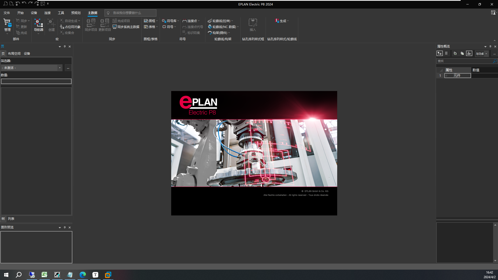Open the 图形预览 panel menu arrow
This screenshot has height=280, width=498.
(60, 228)
